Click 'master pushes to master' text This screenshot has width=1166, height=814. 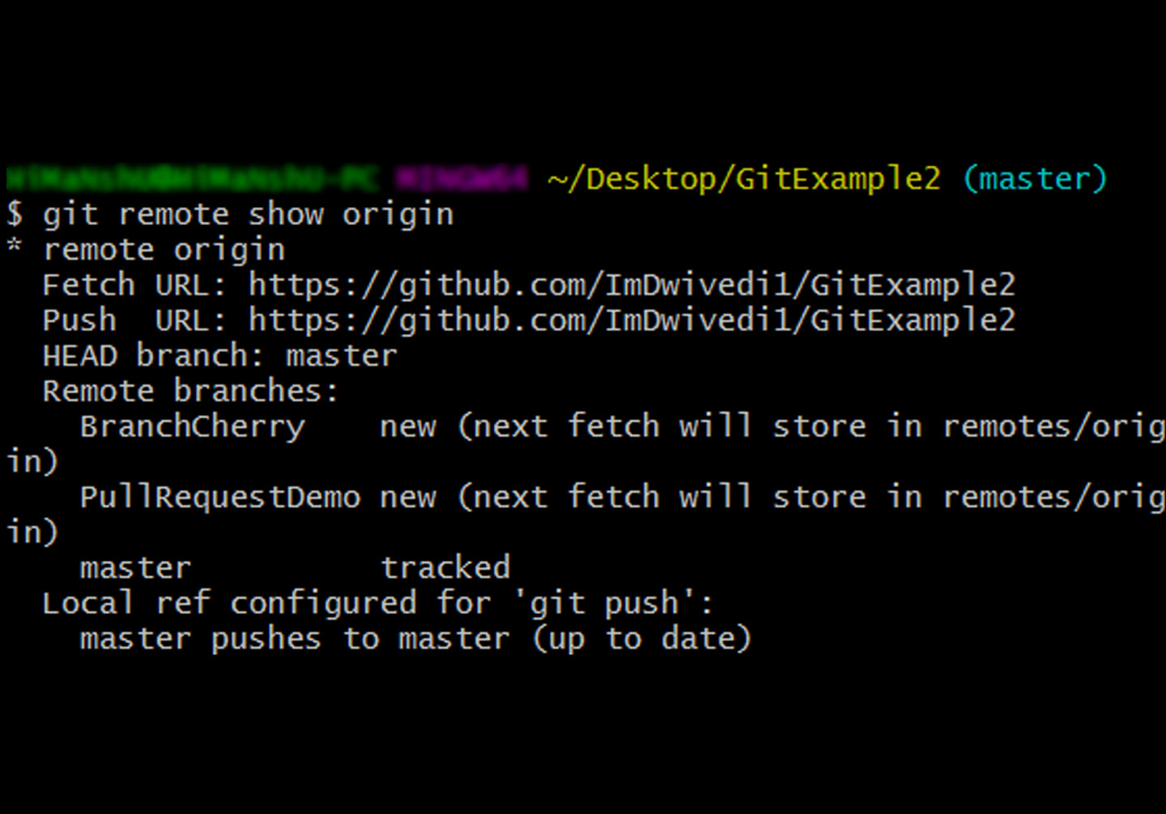(295, 639)
